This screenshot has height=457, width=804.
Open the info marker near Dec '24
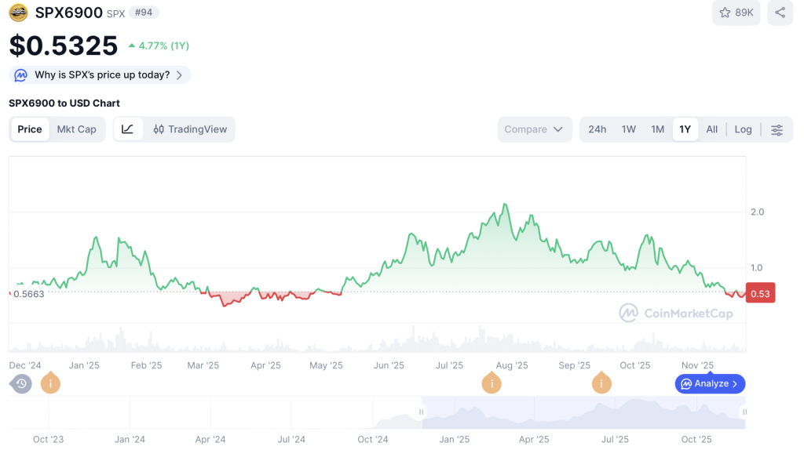click(50, 383)
